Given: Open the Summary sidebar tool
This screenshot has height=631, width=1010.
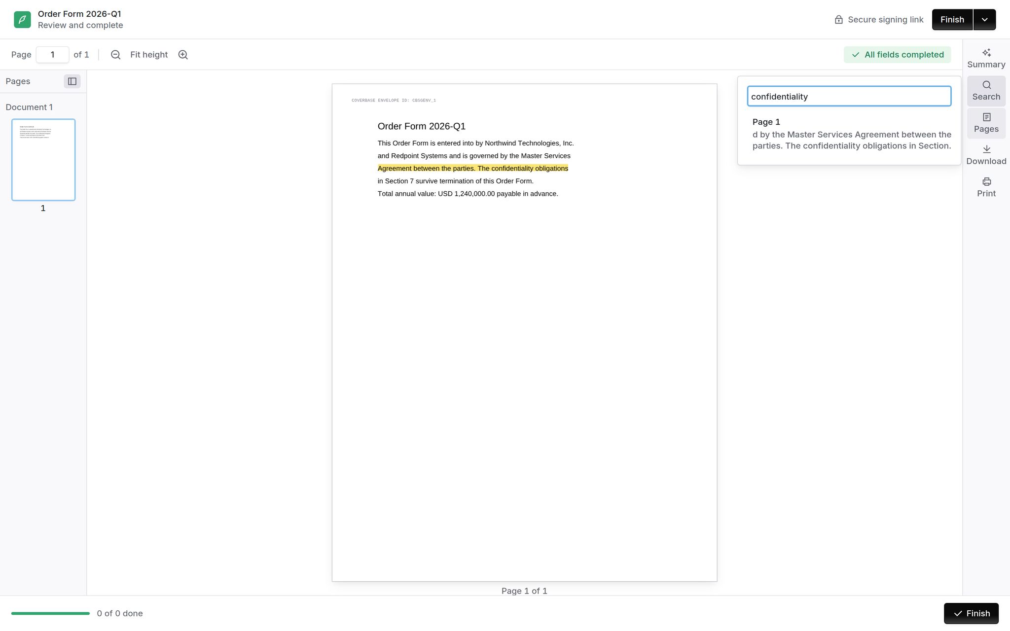Looking at the screenshot, I should coord(986,59).
